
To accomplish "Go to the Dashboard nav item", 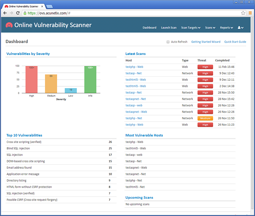I will (150, 28).
